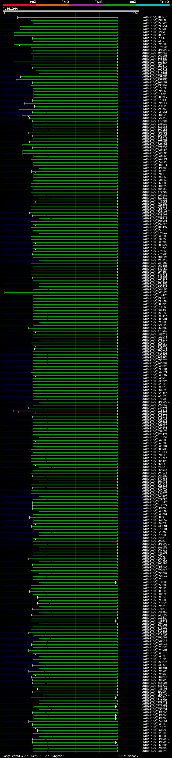Open hit UniRef100_A2C4Y4
Image resolution: width=172 pixels, height=758 pixels.
(x=154, y=435)
